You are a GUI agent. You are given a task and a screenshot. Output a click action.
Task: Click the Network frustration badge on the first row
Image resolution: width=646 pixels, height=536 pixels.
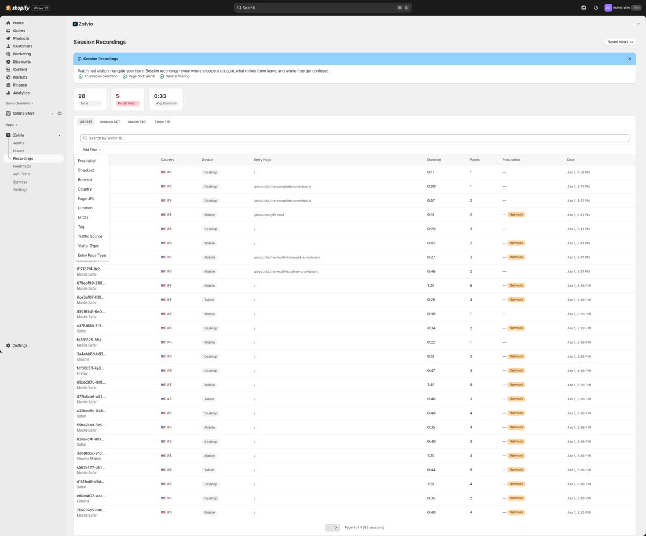pyautogui.click(x=515, y=214)
